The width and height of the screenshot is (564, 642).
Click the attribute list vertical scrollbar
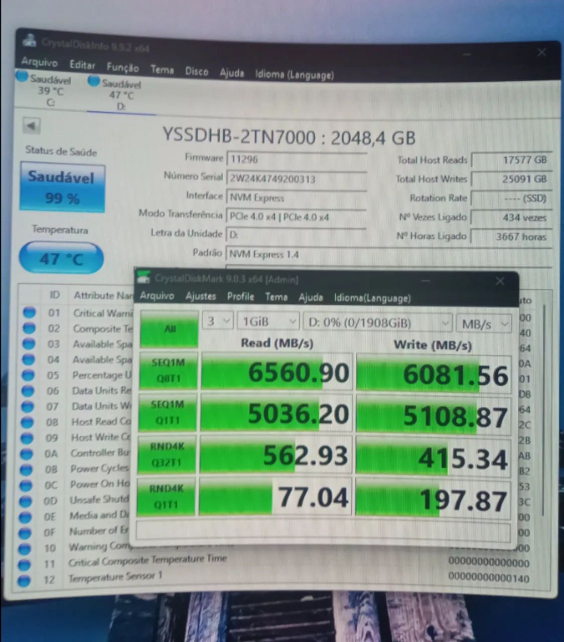(x=544, y=409)
